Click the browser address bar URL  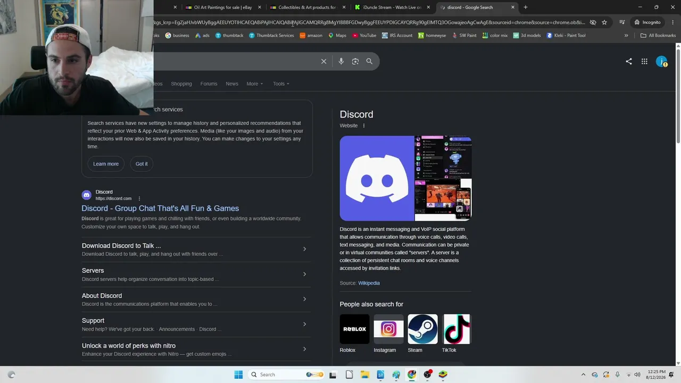[369, 22]
